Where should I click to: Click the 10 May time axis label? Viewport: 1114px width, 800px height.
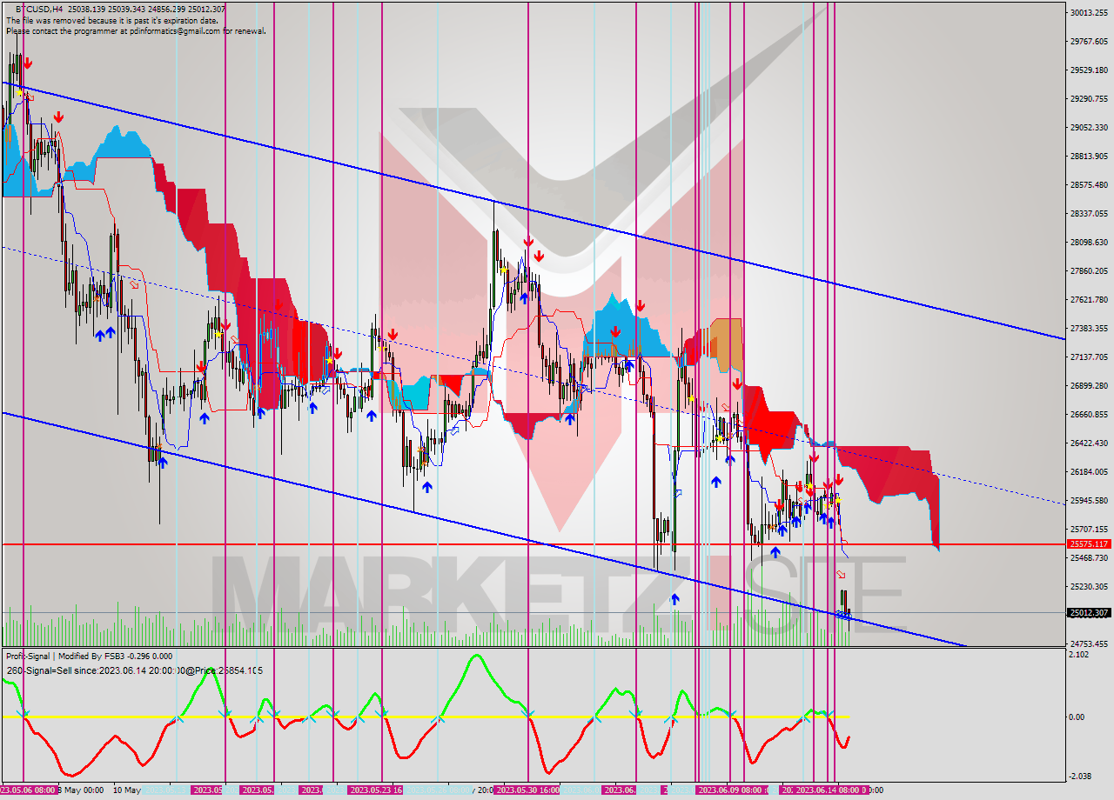(x=126, y=790)
